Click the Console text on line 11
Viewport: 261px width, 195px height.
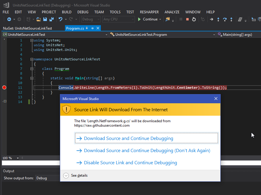(x=66, y=88)
